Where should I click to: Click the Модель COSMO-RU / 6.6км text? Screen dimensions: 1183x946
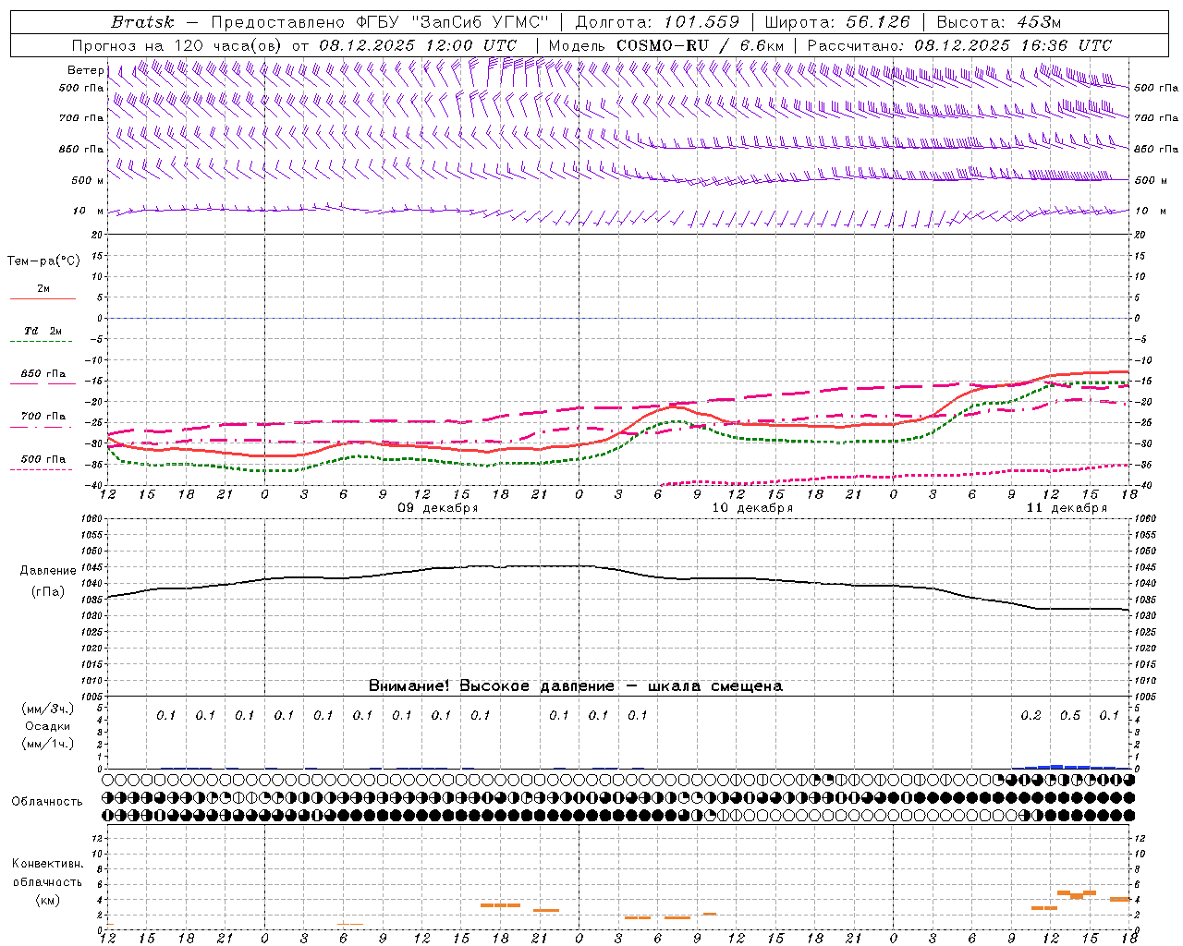click(x=666, y=45)
